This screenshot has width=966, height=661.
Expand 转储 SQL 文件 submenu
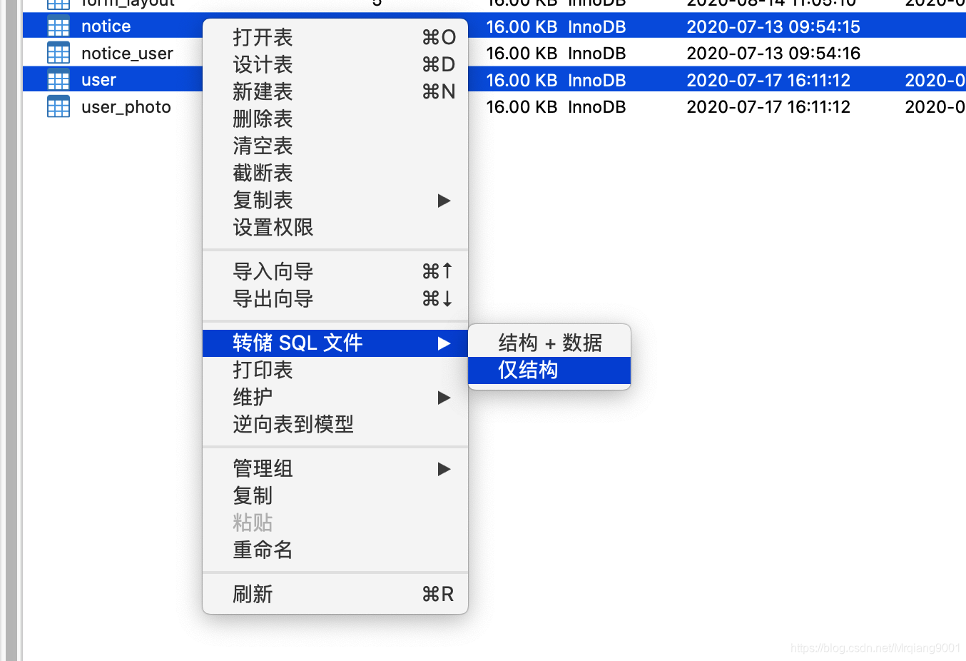335,343
